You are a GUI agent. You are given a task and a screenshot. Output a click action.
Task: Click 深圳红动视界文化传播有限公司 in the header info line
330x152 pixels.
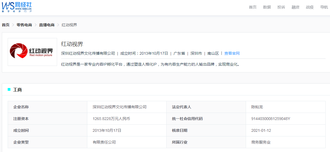click(x=88, y=53)
